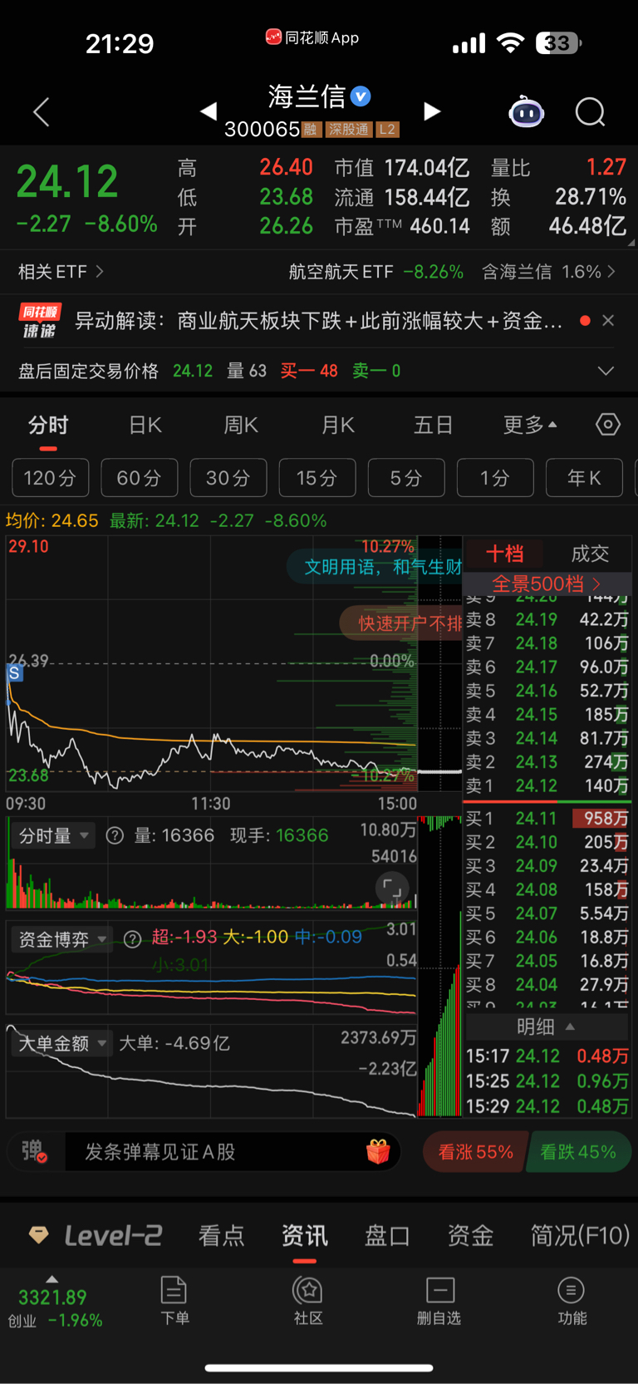This screenshot has width=638, height=1384.
Task: Tap the 卖1 24.12 order row
Action: pos(547,786)
